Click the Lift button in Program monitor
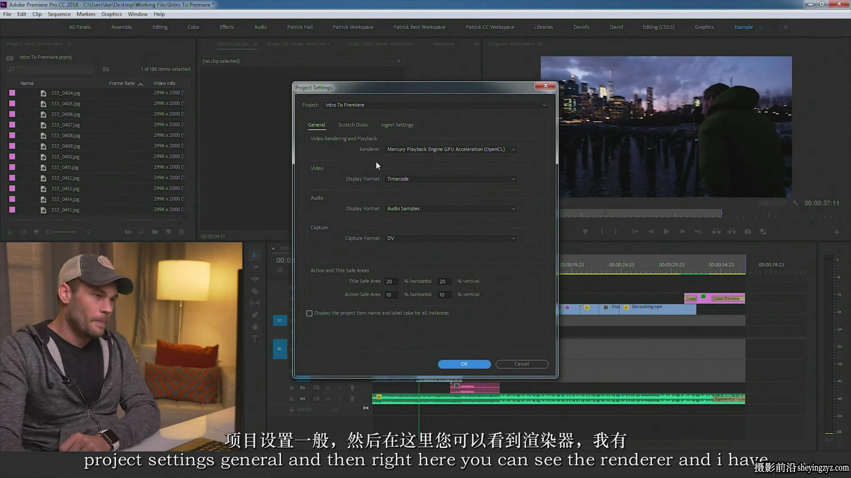 pos(716,231)
